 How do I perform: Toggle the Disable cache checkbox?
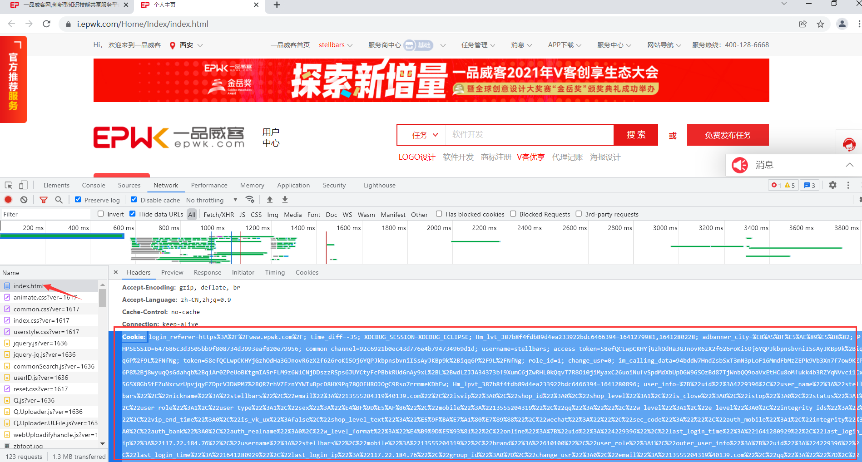click(x=134, y=200)
